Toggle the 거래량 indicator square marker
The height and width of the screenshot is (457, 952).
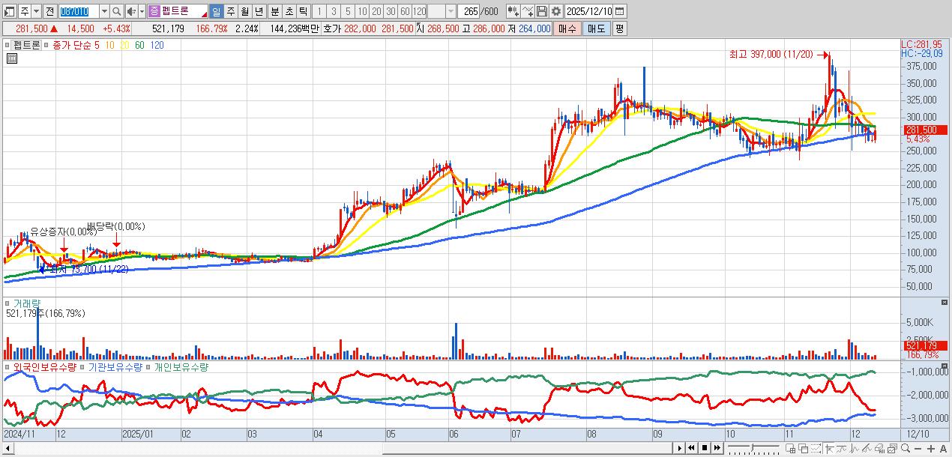(7, 303)
